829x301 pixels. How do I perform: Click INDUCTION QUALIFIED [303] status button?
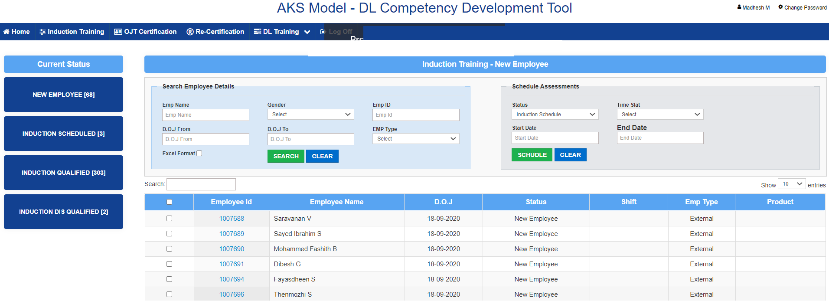(63, 173)
